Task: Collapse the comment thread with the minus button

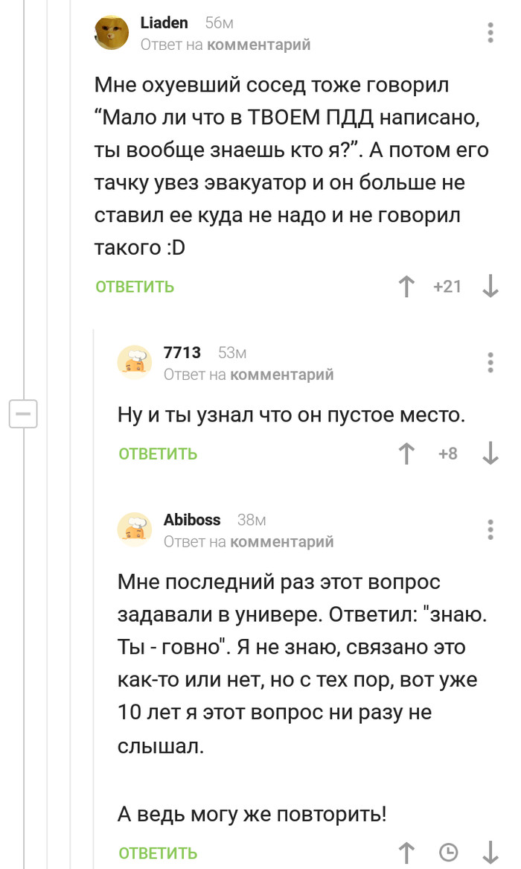Action: (22, 414)
